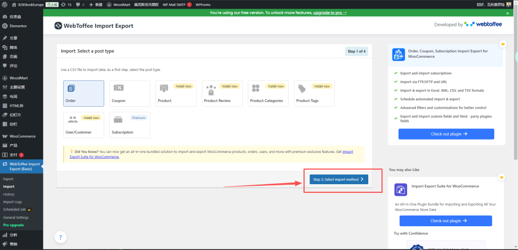Image resolution: width=518 pixels, height=250 pixels.
Task: Click the lower Check out plugin button
Action: [x=446, y=221]
